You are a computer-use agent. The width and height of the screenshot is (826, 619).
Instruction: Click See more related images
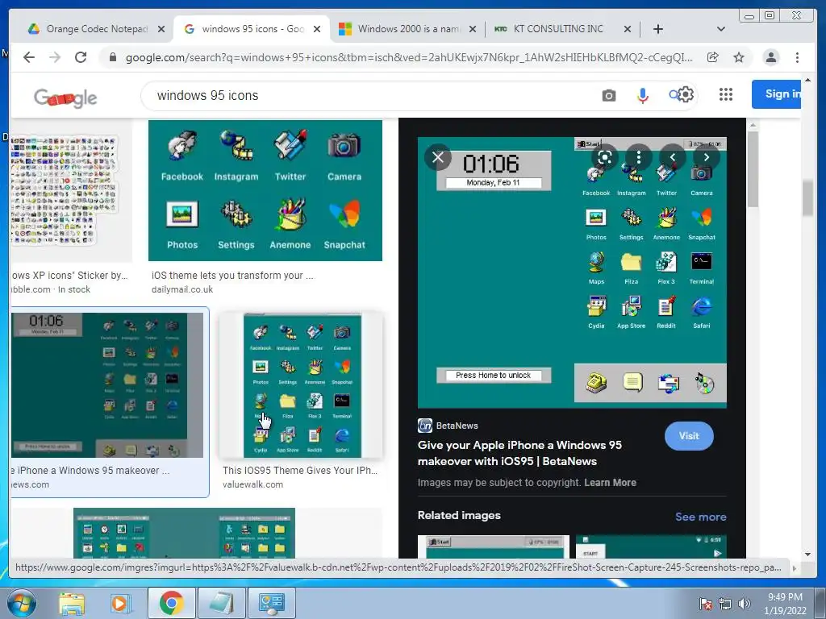click(x=701, y=517)
